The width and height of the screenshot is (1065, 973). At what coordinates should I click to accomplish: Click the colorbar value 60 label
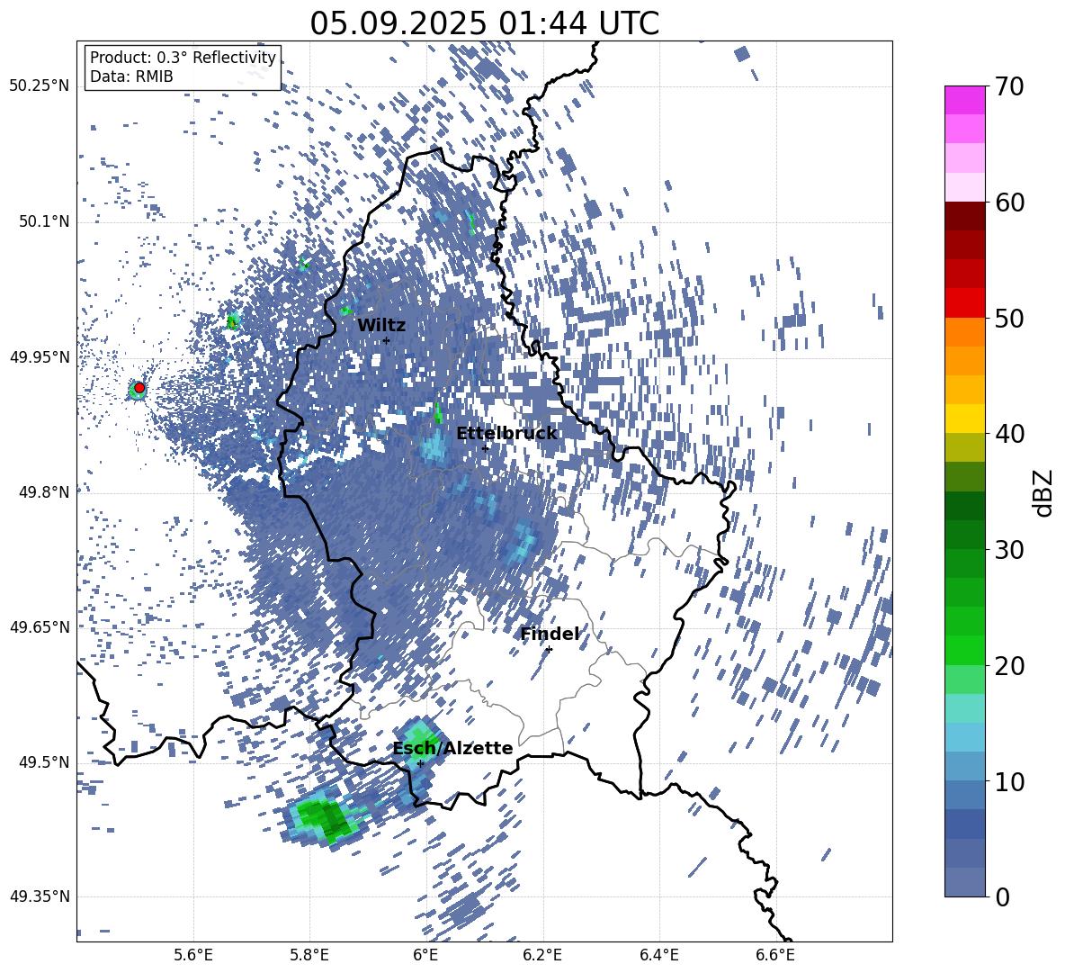click(x=1009, y=203)
